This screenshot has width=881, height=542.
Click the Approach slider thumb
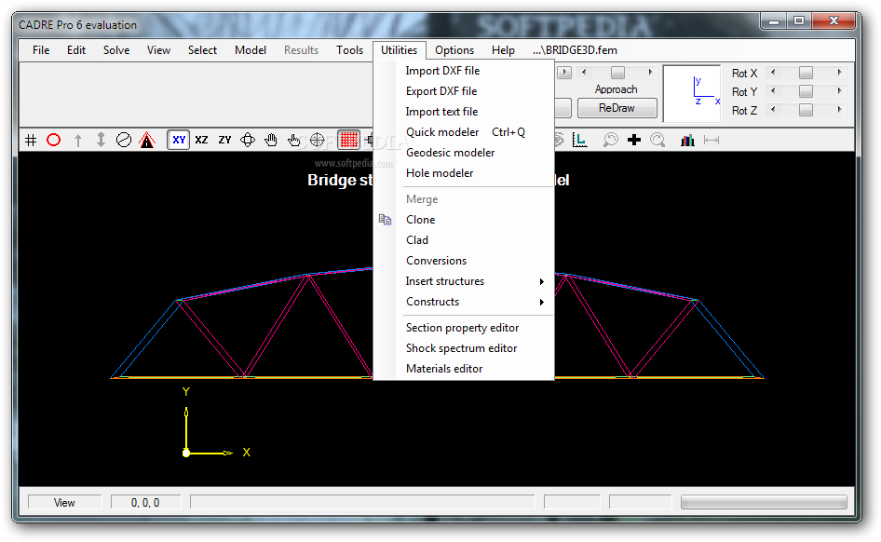617,72
